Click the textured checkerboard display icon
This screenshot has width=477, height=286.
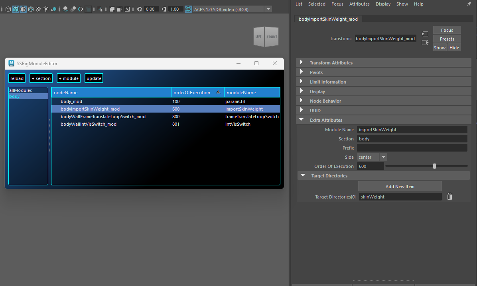38,9
